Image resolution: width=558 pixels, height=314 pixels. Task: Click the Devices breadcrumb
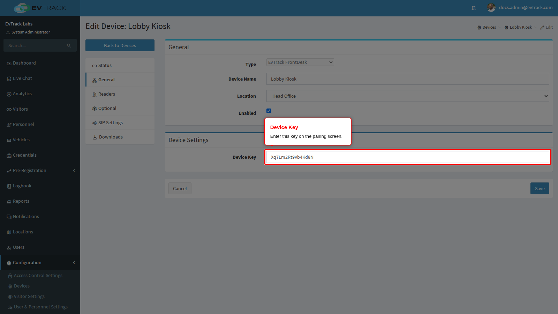[x=487, y=27]
